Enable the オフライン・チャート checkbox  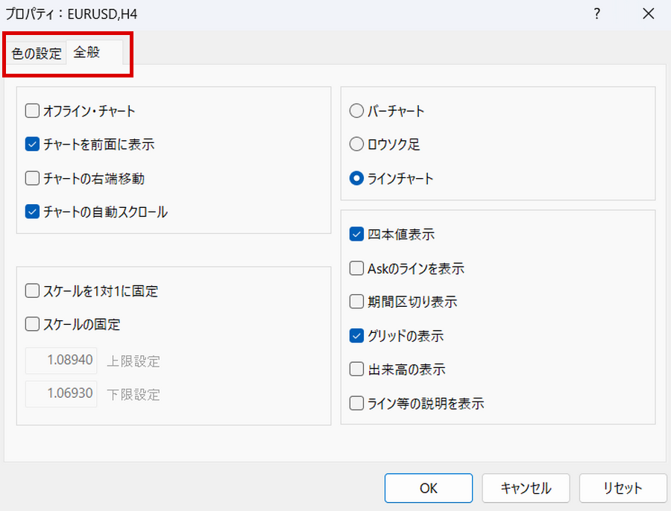coord(32,111)
